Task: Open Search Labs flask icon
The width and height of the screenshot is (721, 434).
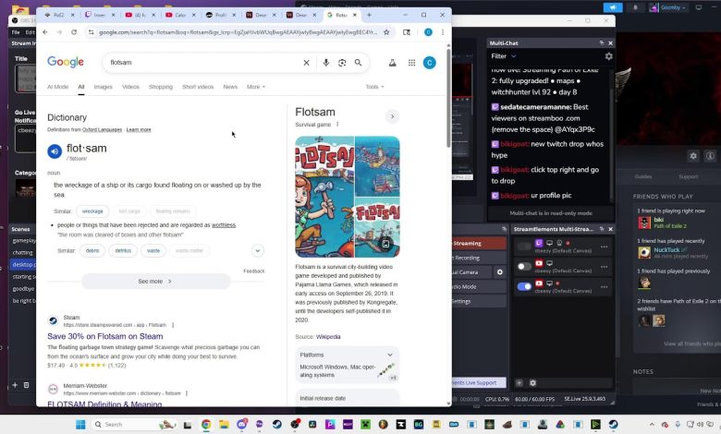Action: (x=392, y=63)
